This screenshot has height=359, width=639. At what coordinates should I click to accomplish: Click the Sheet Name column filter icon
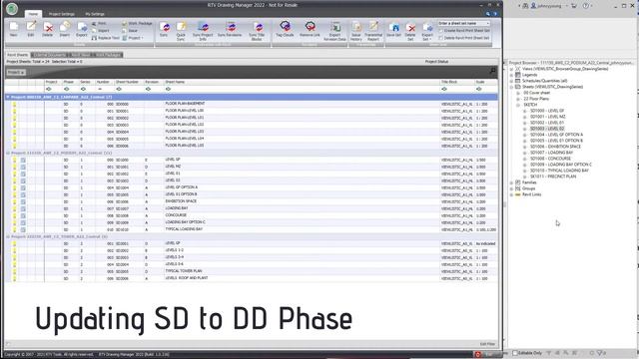168,89
